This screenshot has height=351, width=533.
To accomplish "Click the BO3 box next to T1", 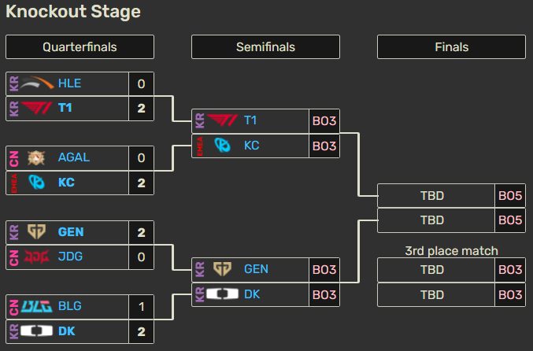I will point(324,121).
